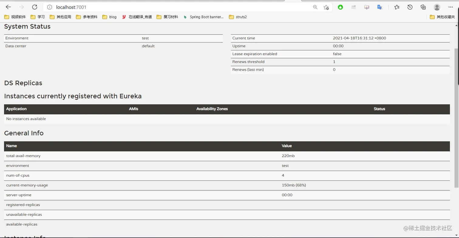Click the General Info heading
This screenshot has width=459, height=238.
24,133
